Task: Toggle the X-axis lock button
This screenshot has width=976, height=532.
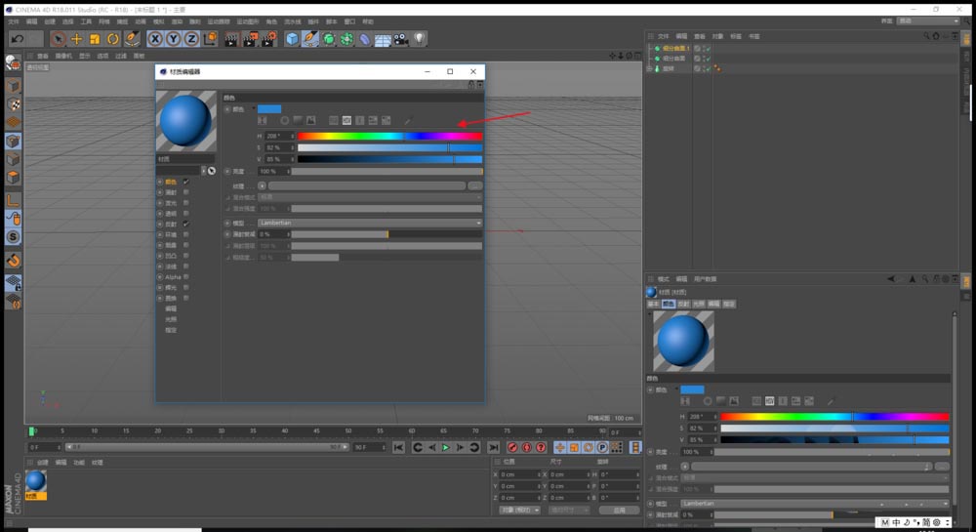Action: coord(154,39)
